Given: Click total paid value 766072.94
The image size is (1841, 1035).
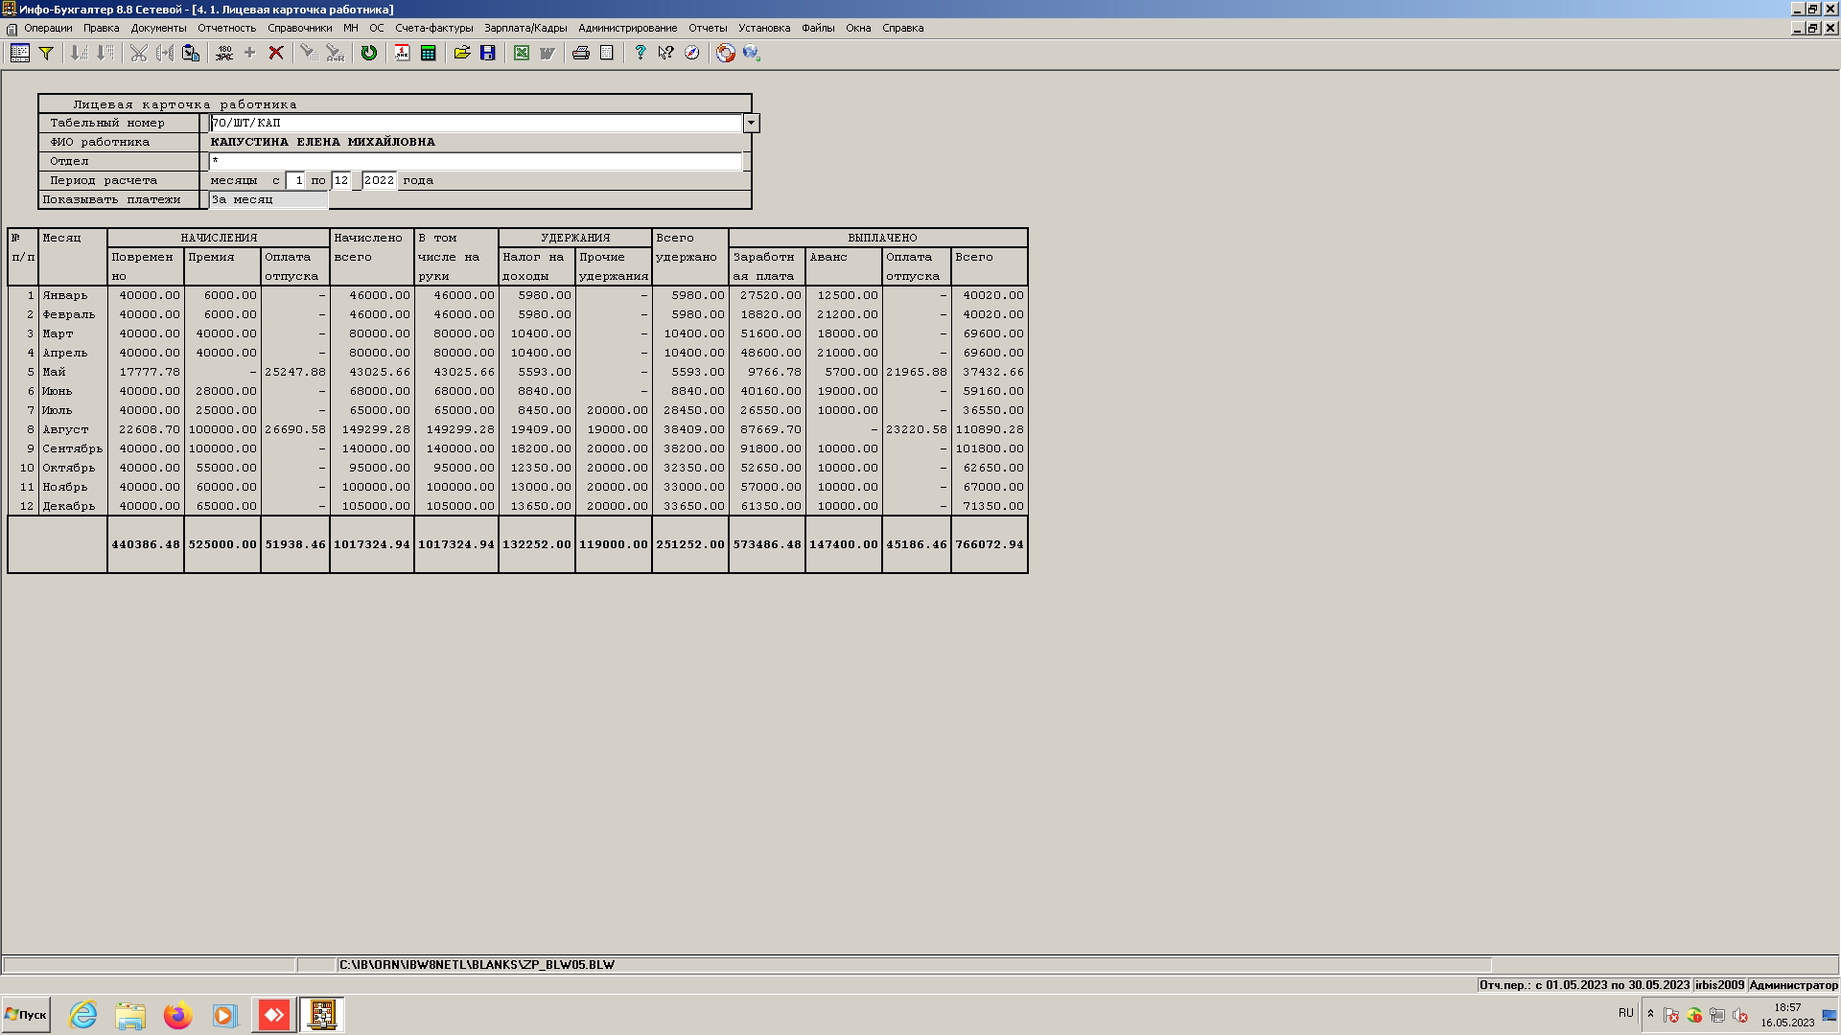Looking at the screenshot, I should (x=990, y=544).
